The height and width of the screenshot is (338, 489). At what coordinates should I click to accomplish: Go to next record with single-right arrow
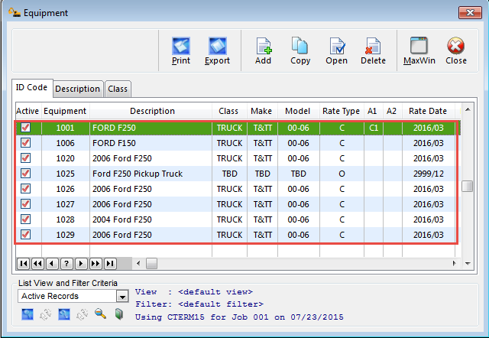click(x=81, y=264)
